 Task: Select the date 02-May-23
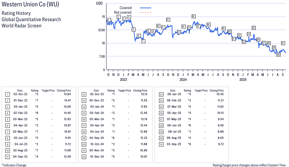[20, 132]
